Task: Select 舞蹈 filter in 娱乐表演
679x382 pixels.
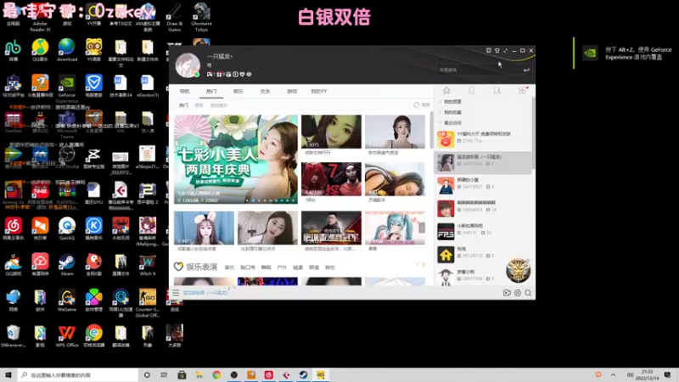Action: (267, 267)
